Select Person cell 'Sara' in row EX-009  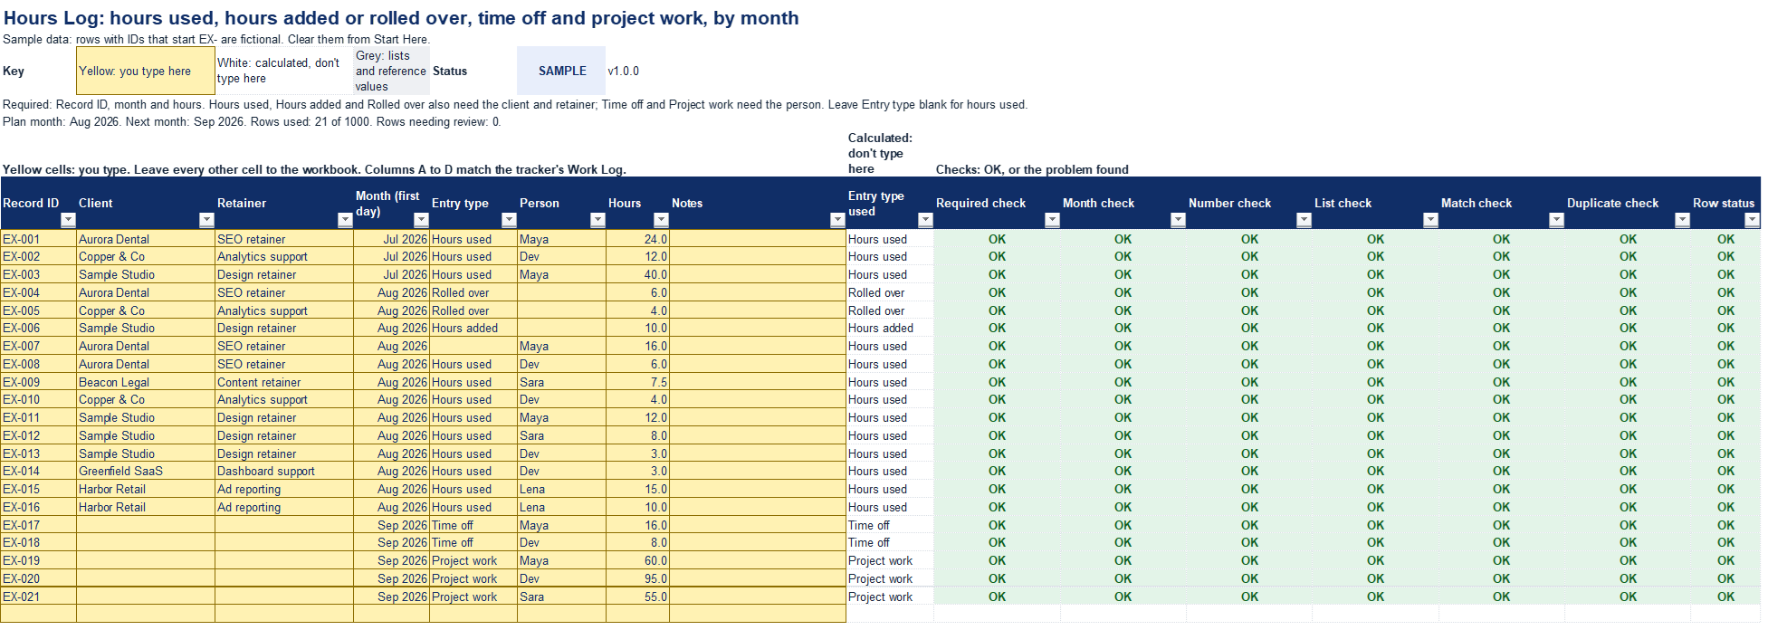(561, 382)
